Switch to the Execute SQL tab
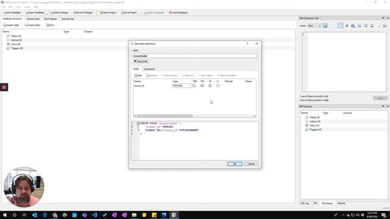 tap(68, 19)
